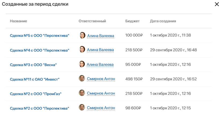Open deal №5 with ООО Перспектива

pos(39,35)
